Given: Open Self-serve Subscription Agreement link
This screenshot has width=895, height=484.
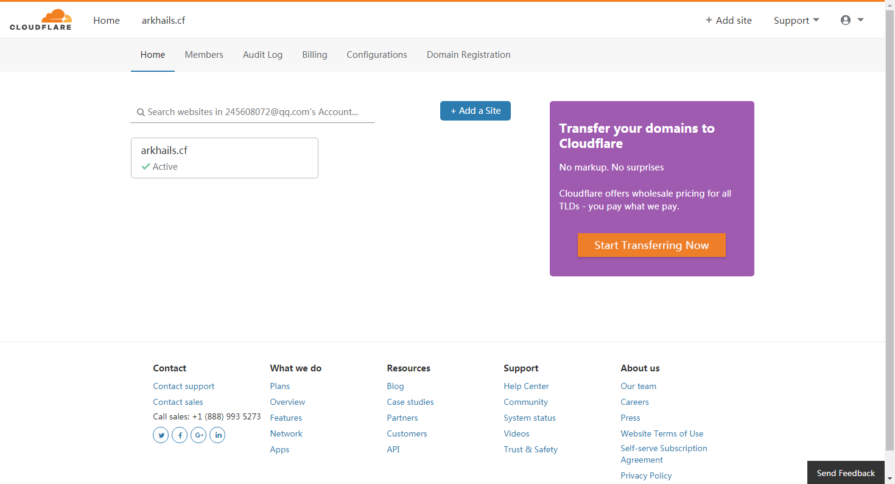Looking at the screenshot, I should click(664, 454).
